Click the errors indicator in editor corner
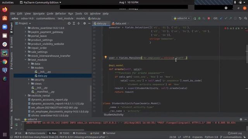 point(227,28)
